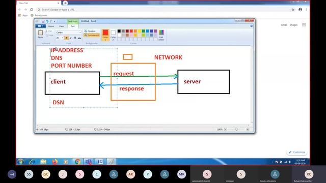Open the blue Paint file menu button
This screenshot has width=326, height=183.
40,26
